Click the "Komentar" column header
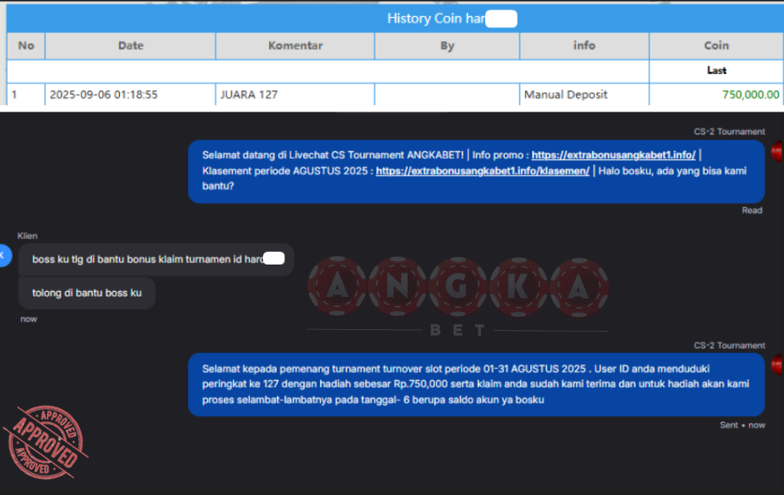 pyautogui.click(x=295, y=46)
